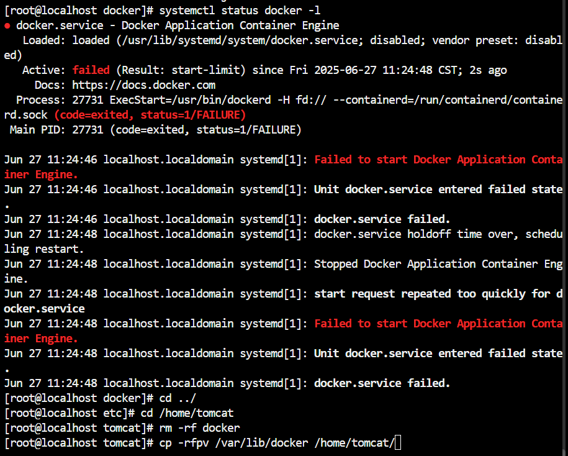
Task: Click "cp -rfpv /var/lib/docker" command text
Action: tap(233, 443)
